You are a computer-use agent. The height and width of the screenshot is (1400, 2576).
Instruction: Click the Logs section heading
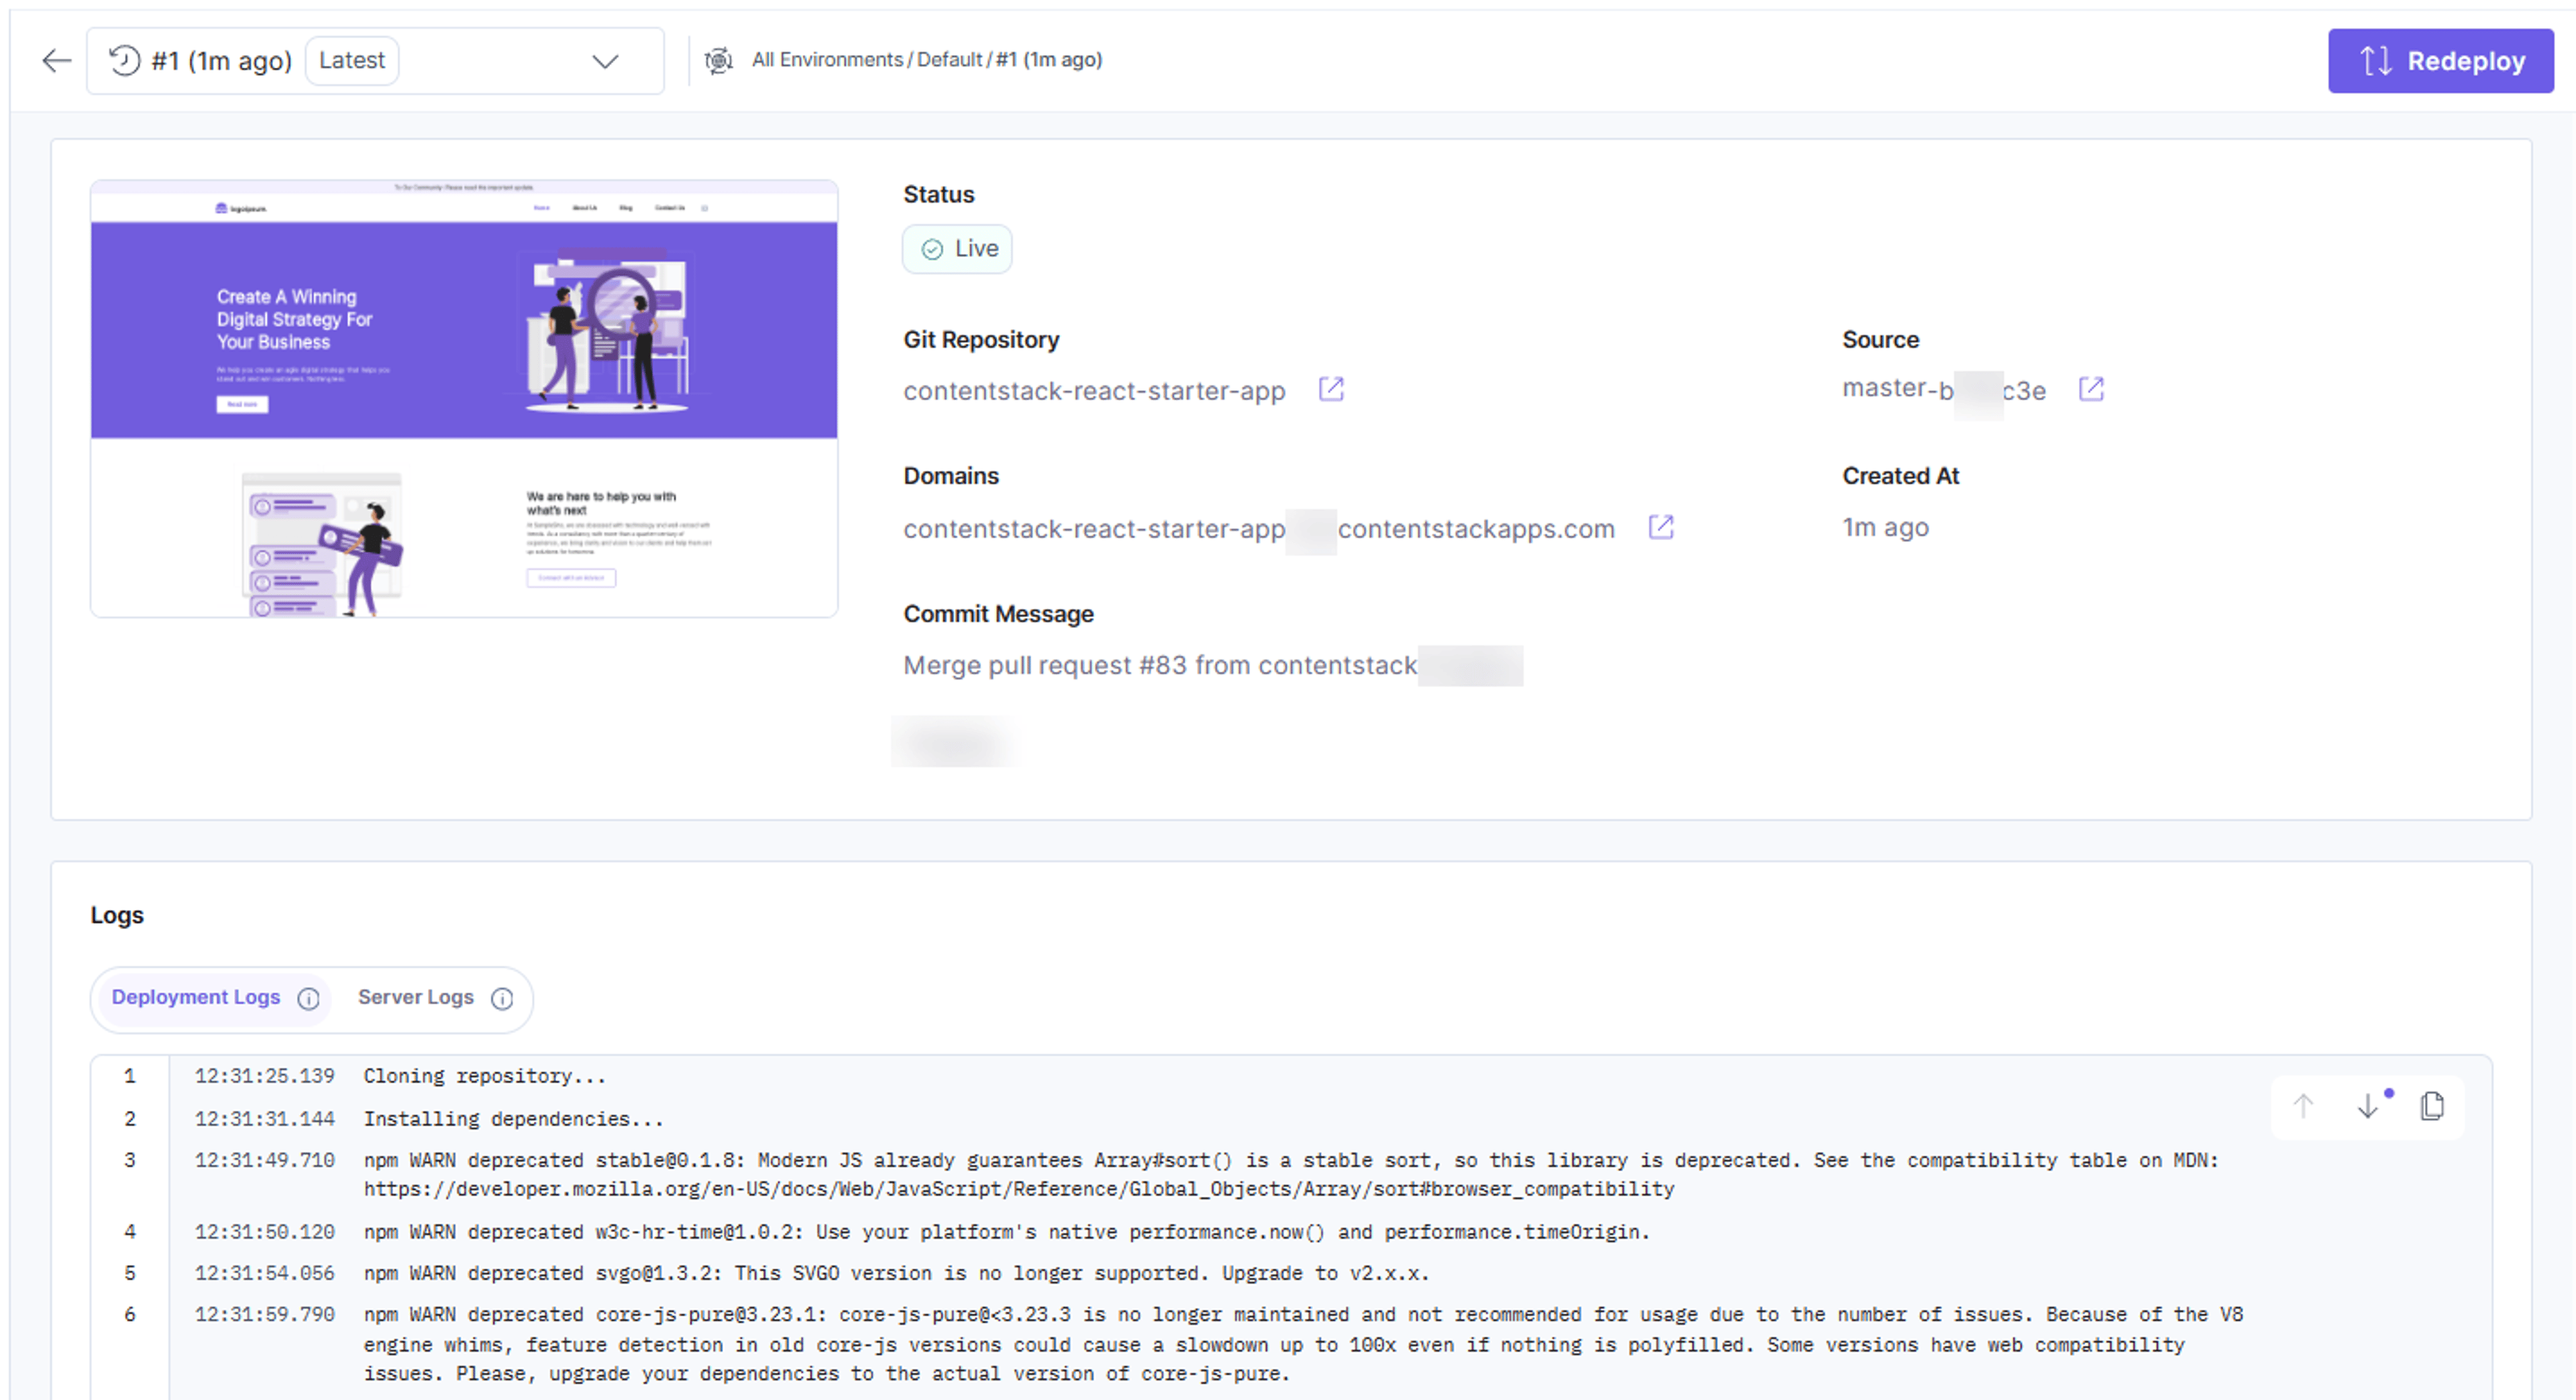click(x=117, y=916)
